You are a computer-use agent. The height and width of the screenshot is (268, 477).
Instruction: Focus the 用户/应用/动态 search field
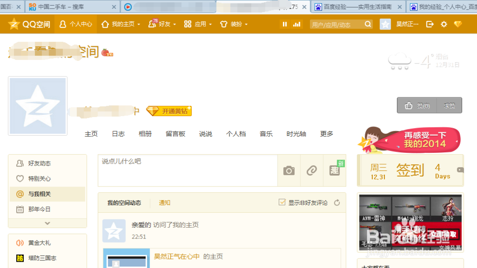pyautogui.click(x=336, y=24)
